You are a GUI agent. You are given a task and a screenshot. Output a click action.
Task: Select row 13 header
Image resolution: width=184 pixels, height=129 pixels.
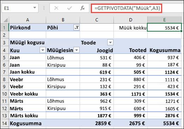point(4,116)
